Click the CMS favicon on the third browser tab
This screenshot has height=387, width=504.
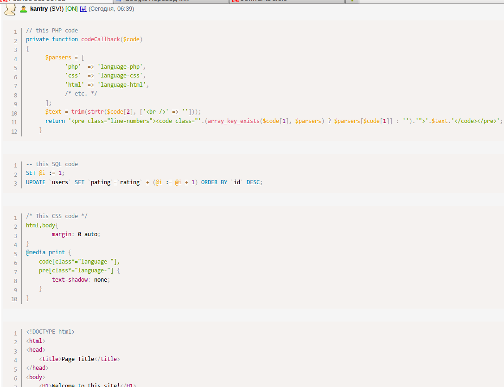(236, 1)
